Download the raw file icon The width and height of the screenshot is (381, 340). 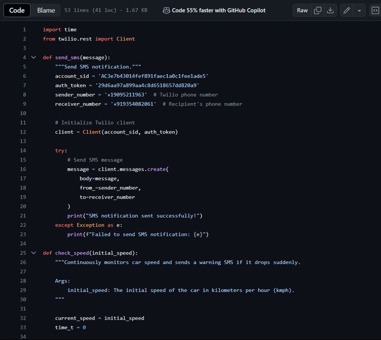click(x=330, y=10)
